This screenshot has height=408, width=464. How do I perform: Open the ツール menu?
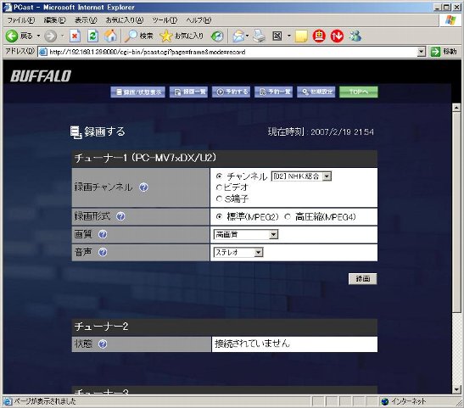point(165,20)
